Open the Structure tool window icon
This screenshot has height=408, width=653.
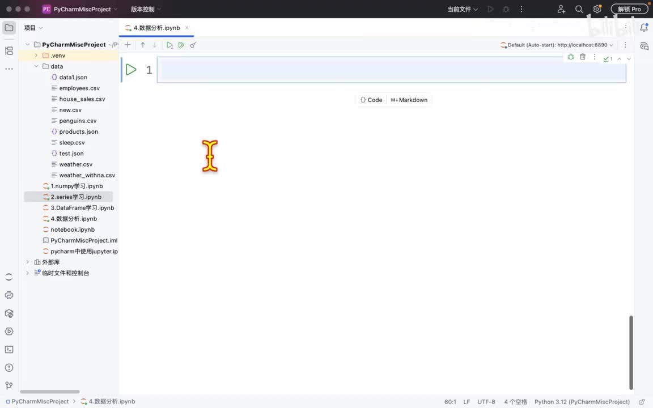(9, 51)
